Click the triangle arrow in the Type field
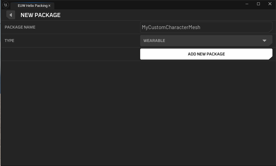Viewport: 276px width, 166px height. point(264,41)
